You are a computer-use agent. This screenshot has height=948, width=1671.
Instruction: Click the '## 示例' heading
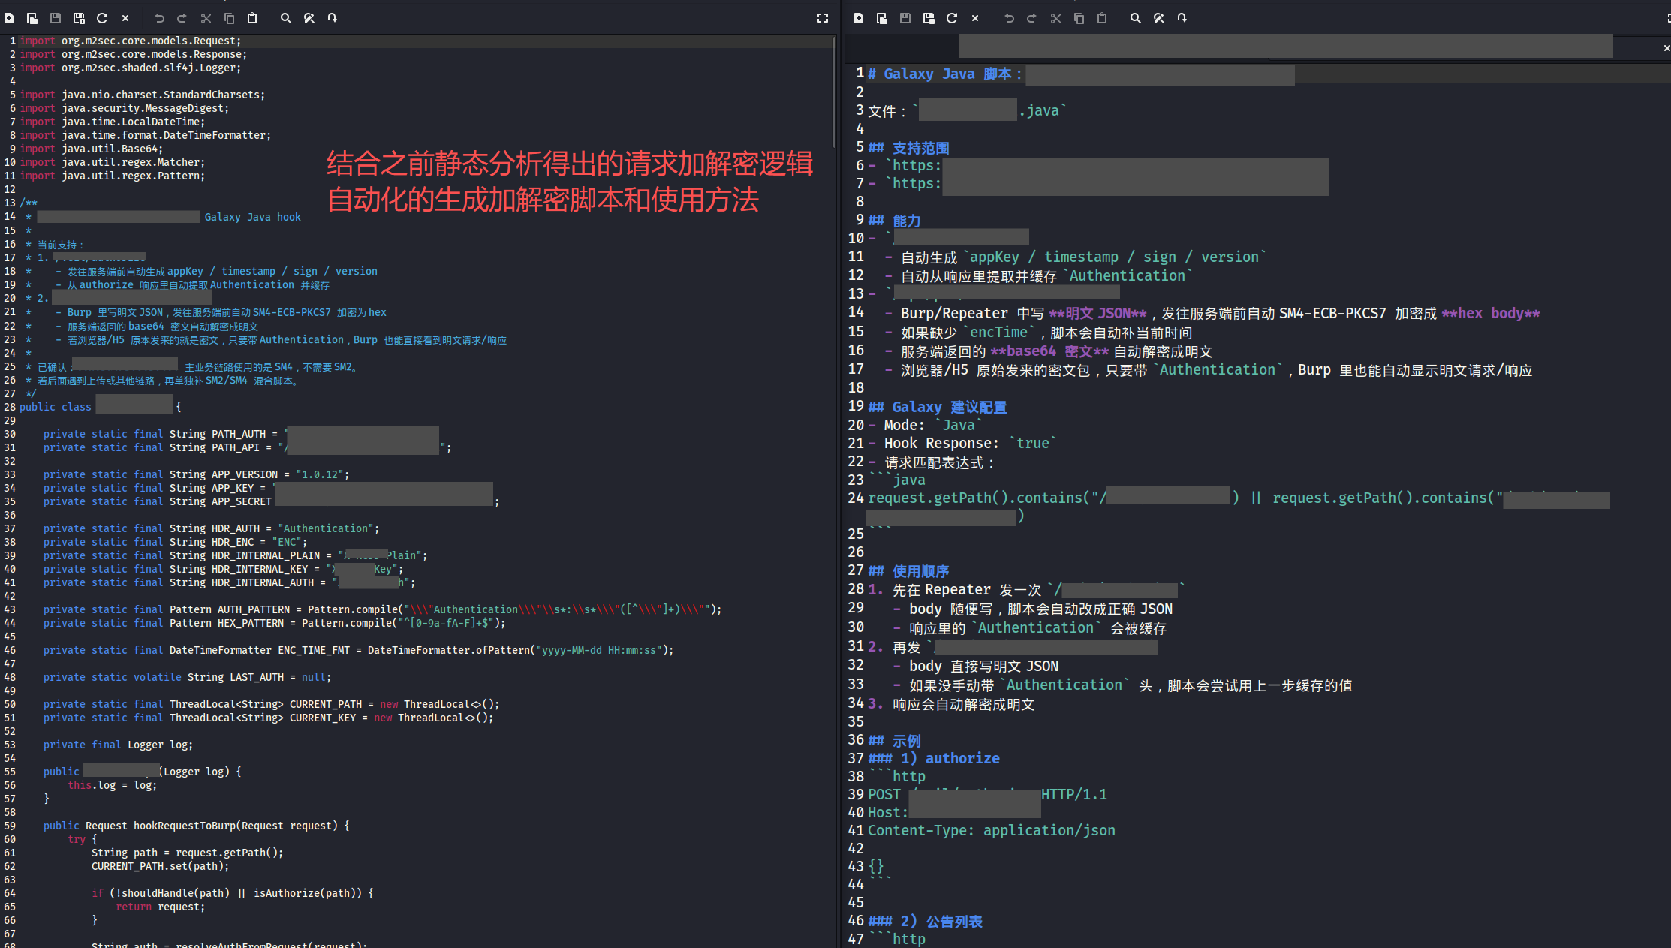[x=894, y=741]
